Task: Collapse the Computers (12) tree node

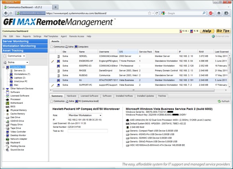Action: [4, 67]
